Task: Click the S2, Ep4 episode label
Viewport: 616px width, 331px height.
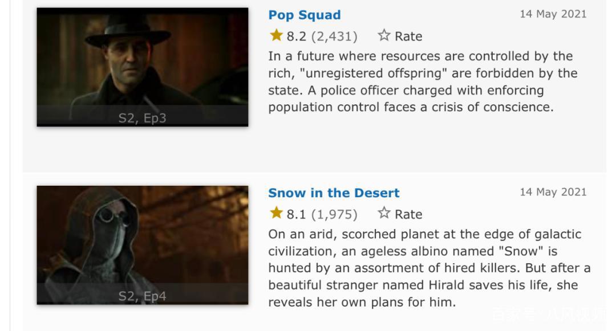Action: (x=142, y=296)
